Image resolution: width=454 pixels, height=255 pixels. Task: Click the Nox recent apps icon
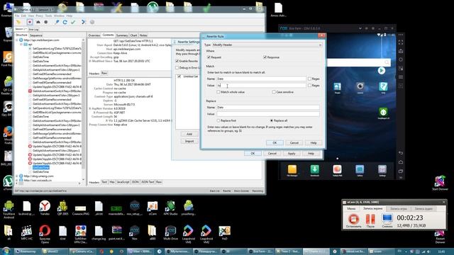(401, 171)
